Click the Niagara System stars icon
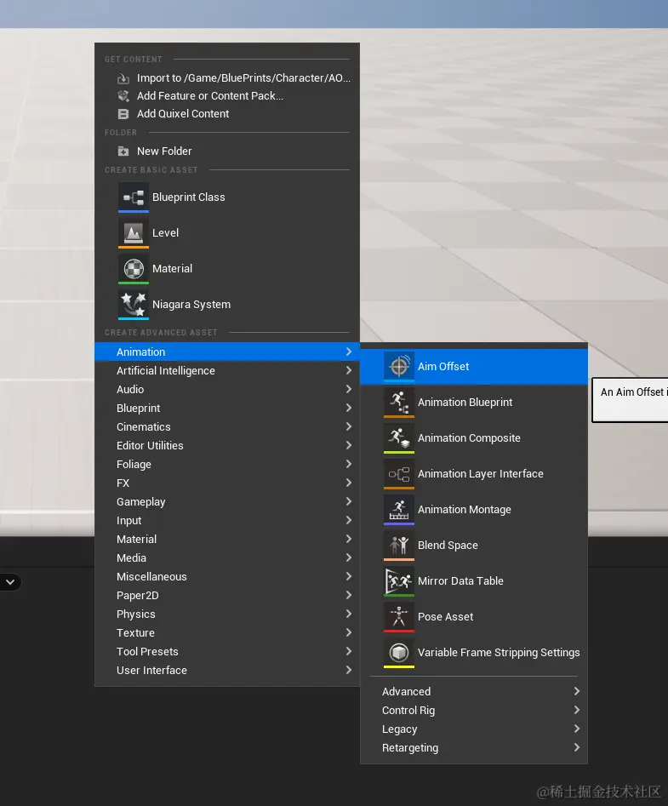This screenshot has height=806, width=668. click(134, 305)
